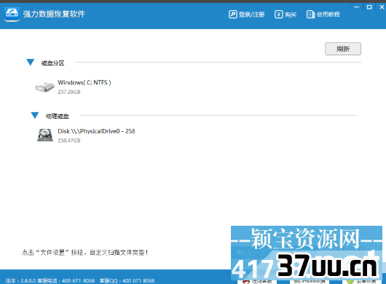Viewport: 386px width, 284px height.
Task: Click the 237.29GB partition size text
Action: [x=69, y=92]
